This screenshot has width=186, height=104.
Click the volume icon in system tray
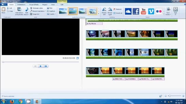[x=171, y=101]
